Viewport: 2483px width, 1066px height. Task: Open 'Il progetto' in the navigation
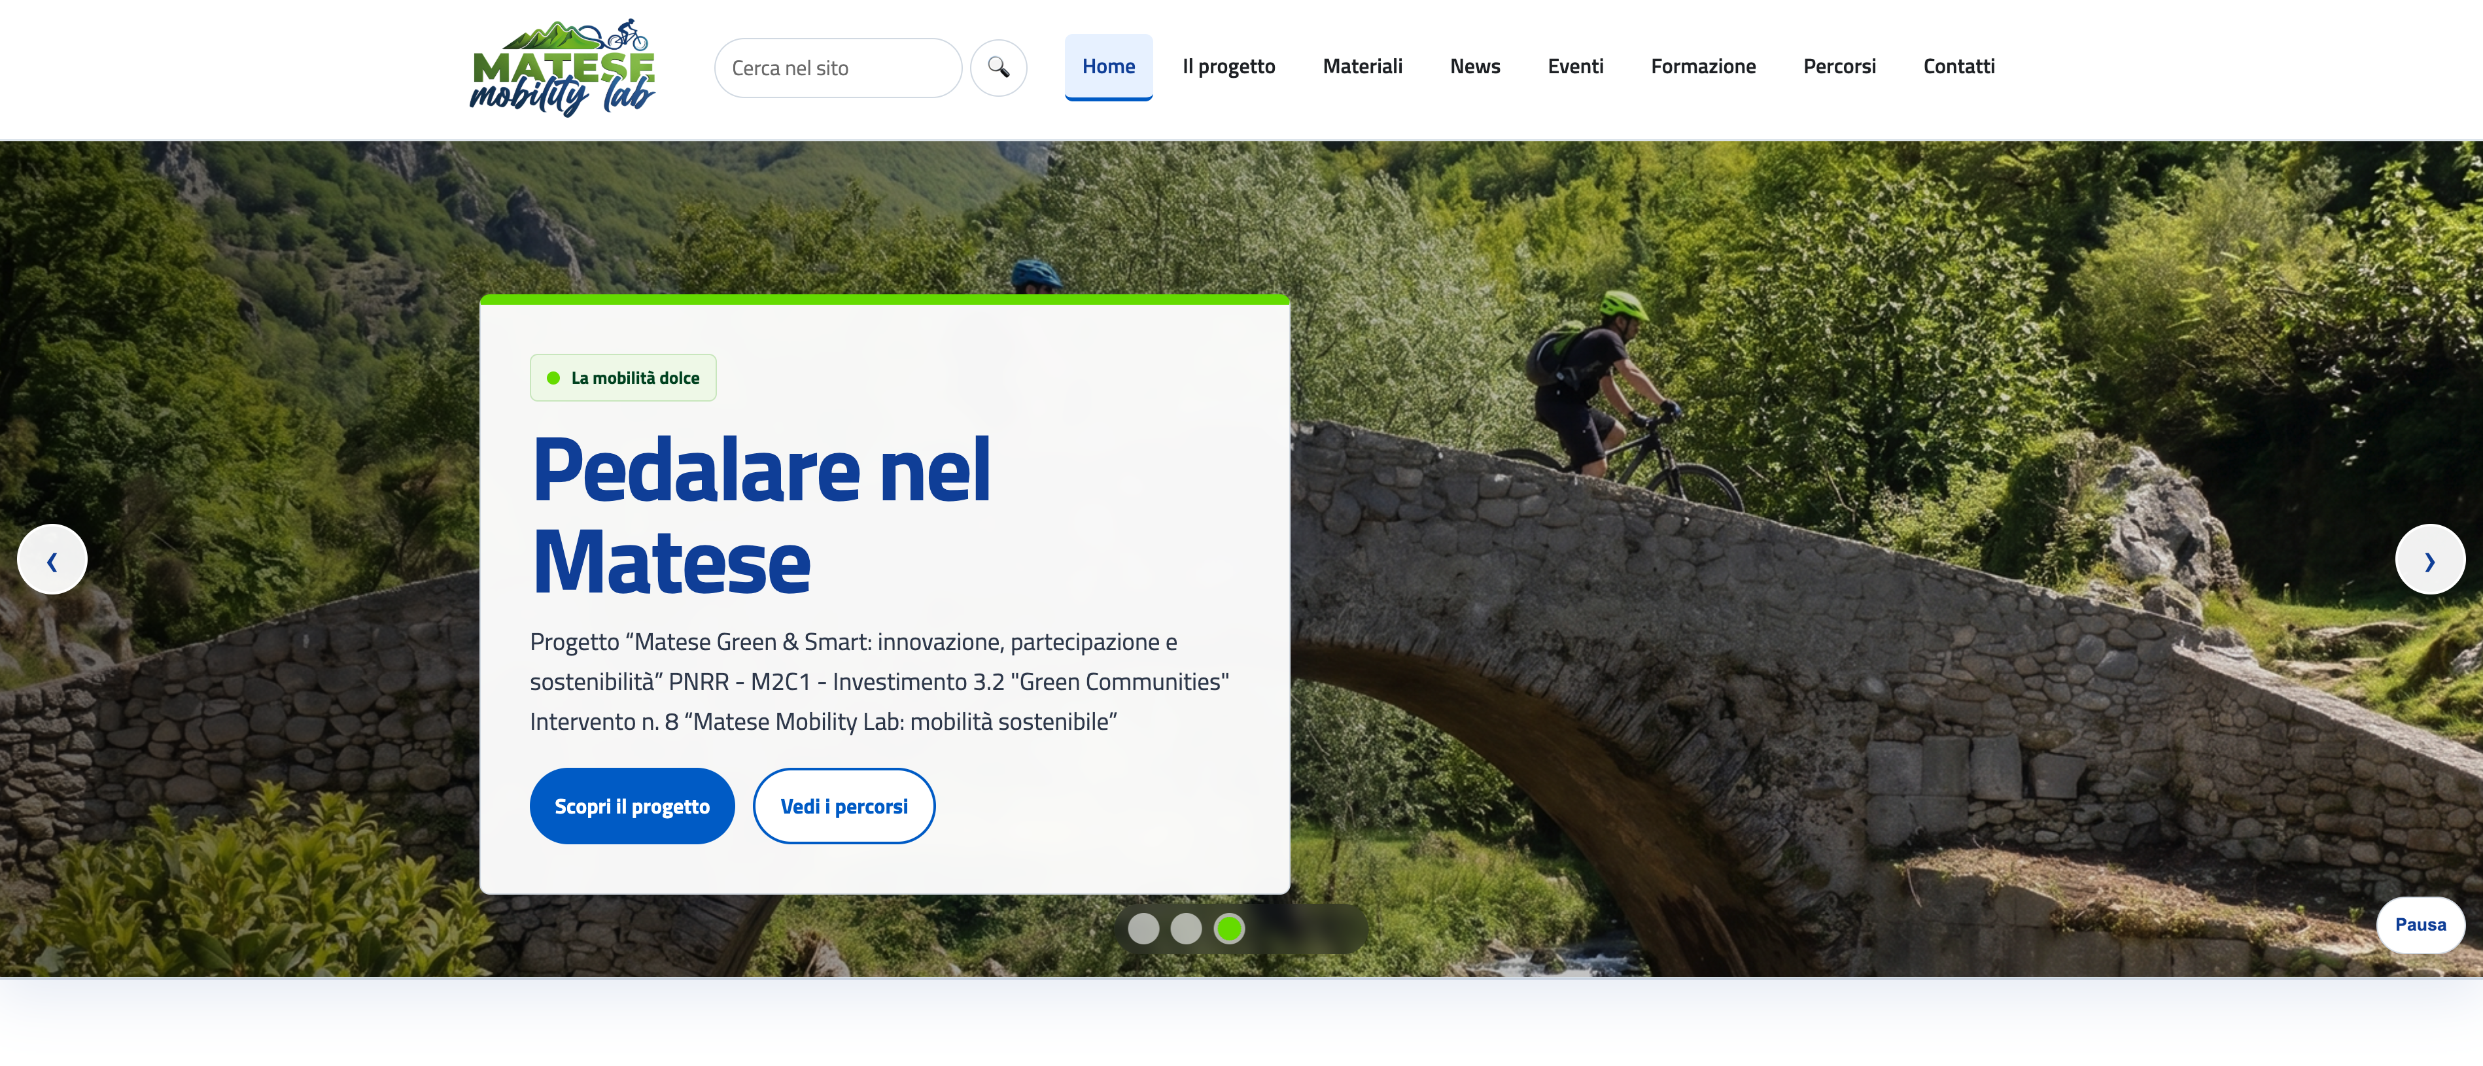pyautogui.click(x=1229, y=67)
